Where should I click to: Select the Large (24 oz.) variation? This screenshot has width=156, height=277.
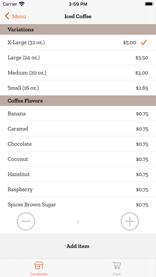pos(78,58)
